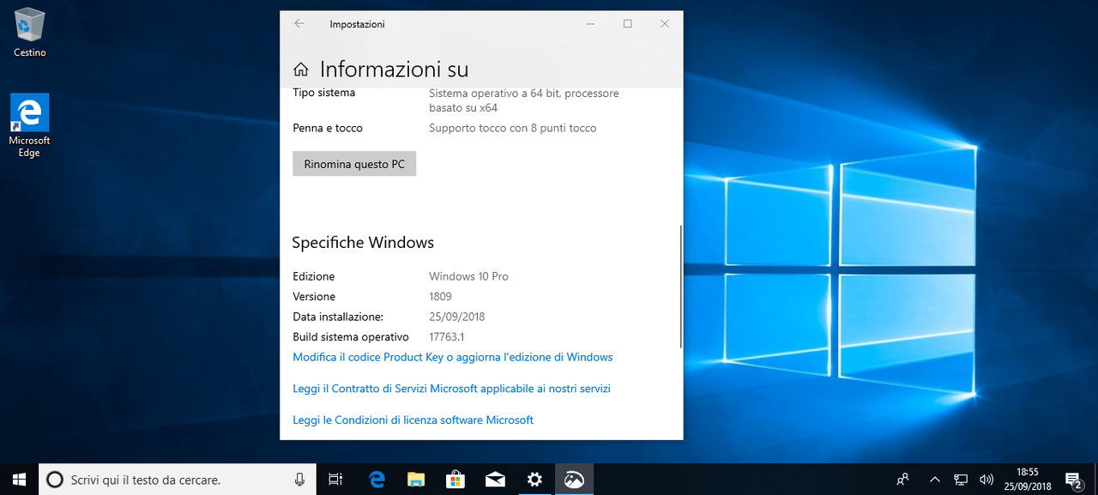Select the version value '1809'
Image resolution: width=1098 pixels, height=495 pixels.
point(440,297)
